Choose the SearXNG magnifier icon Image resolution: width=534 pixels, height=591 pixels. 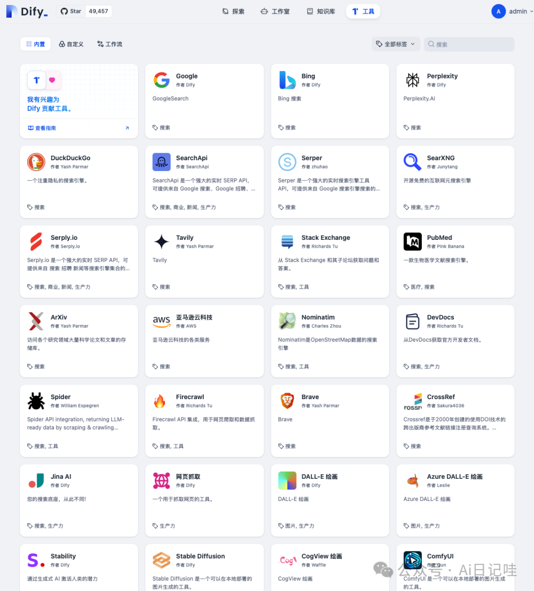pos(412,162)
